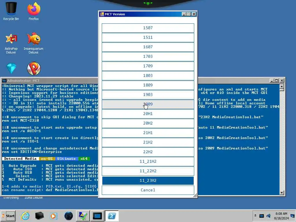The width and height of the screenshot is (296, 222).
Task: Choose version 1909
Action: click(148, 104)
